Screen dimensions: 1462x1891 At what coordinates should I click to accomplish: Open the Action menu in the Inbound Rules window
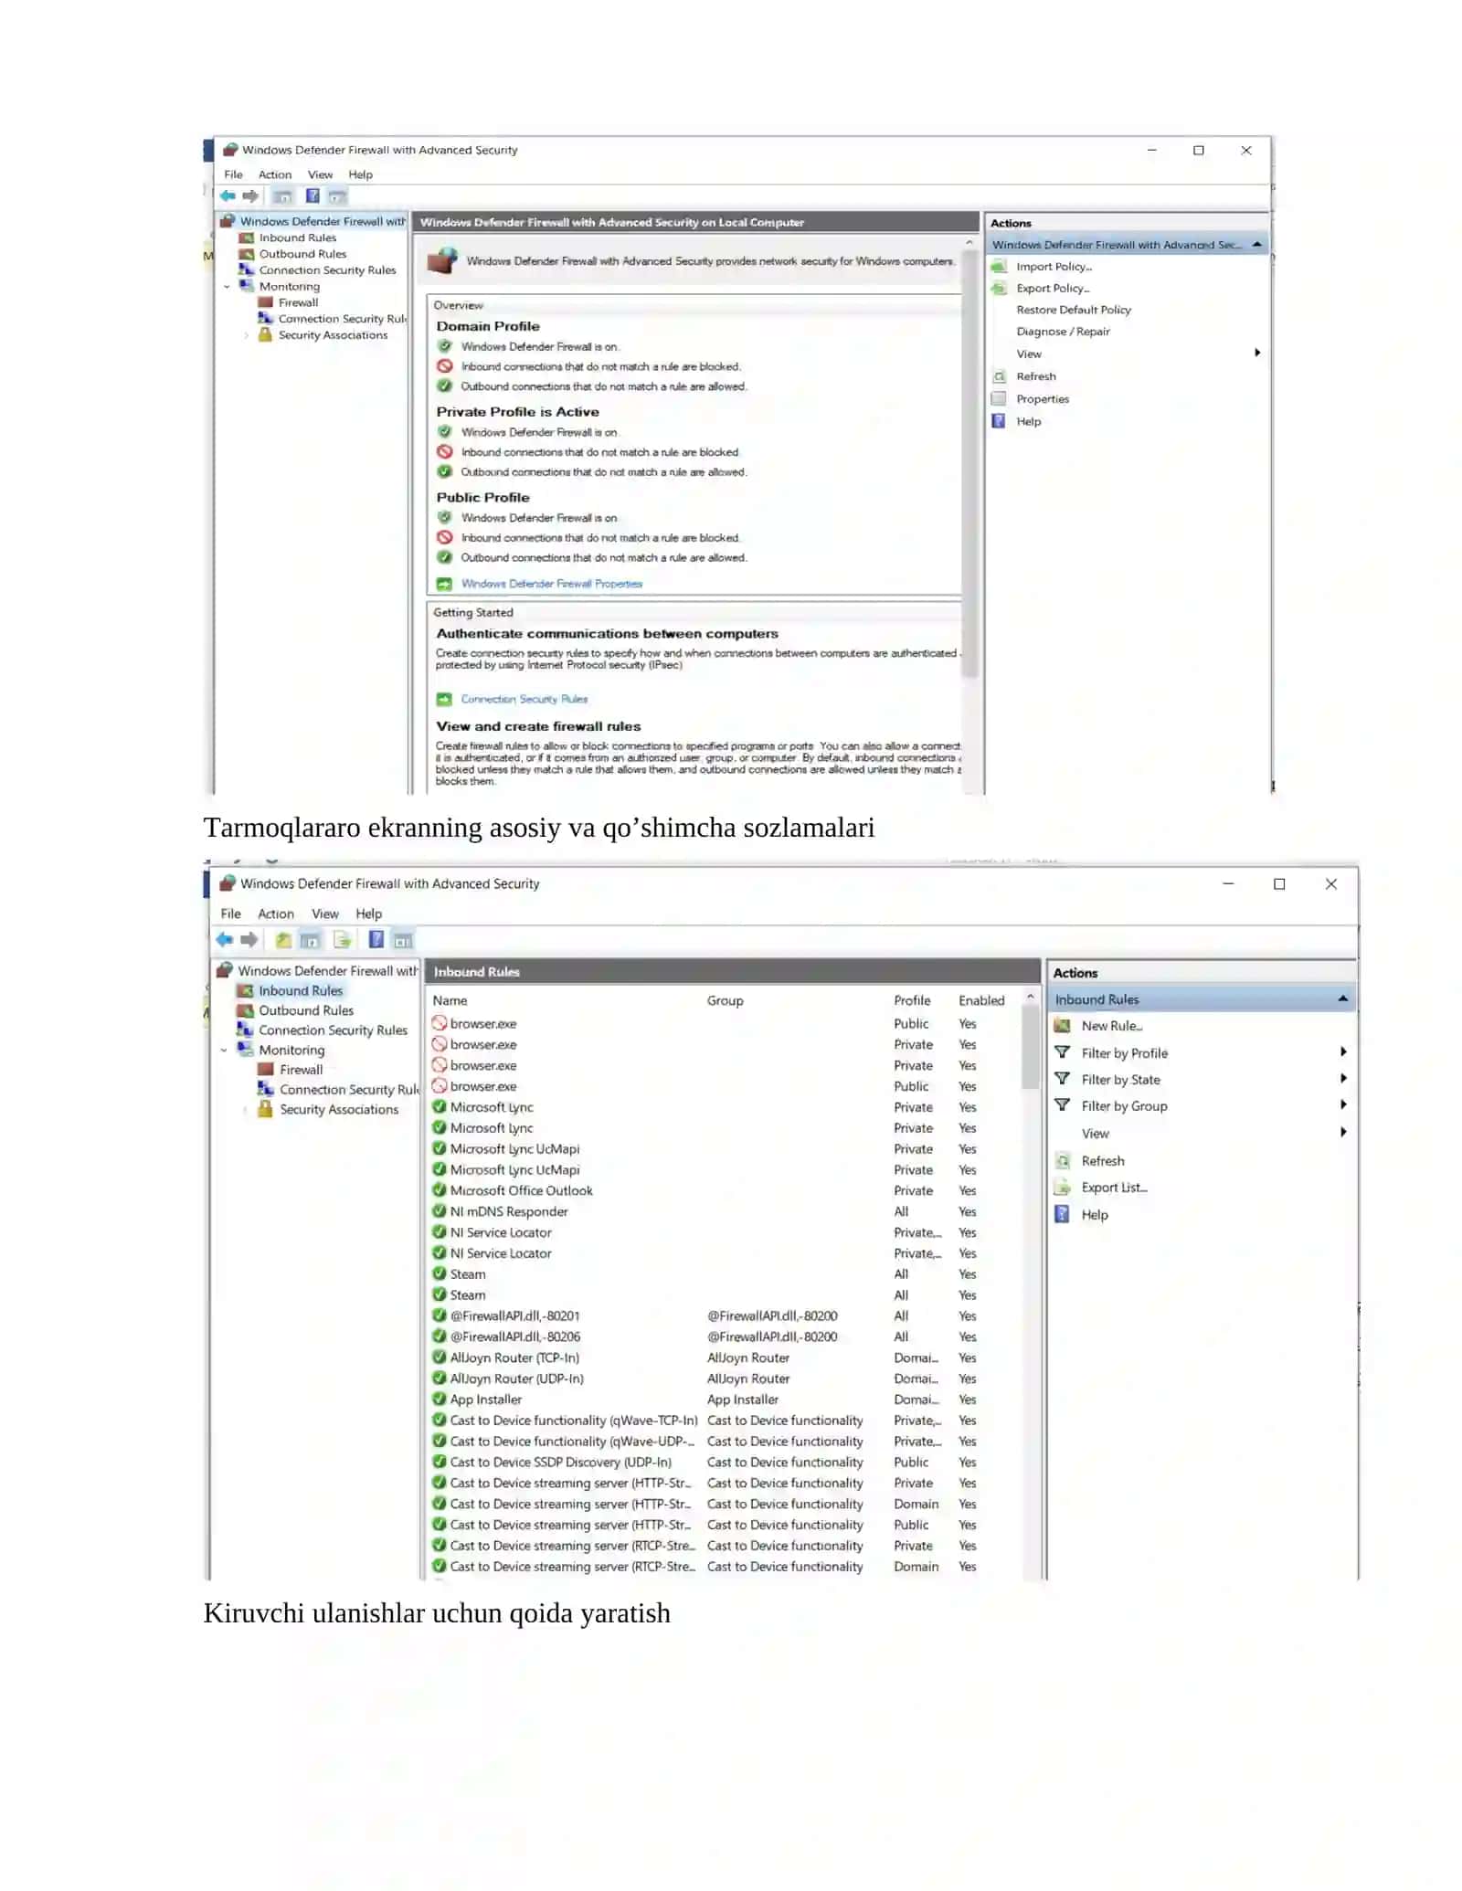tap(276, 914)
